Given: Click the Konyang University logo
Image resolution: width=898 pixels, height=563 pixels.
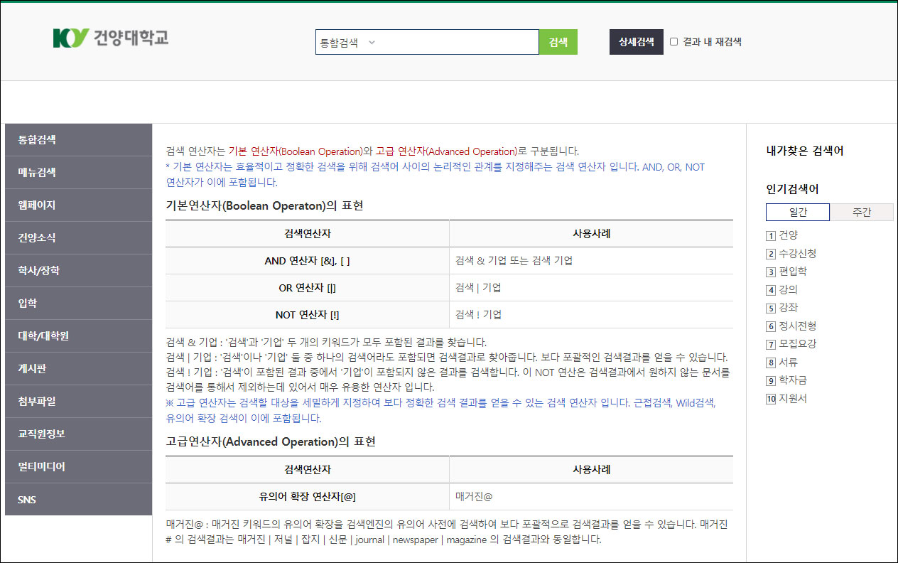Looking at the screenshot, I should [x=111, y=38].
